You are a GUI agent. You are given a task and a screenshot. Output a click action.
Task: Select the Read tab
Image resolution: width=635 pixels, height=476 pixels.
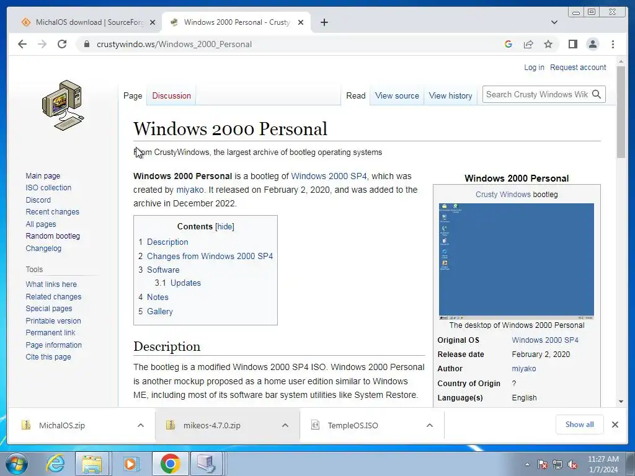pos(355,96)
